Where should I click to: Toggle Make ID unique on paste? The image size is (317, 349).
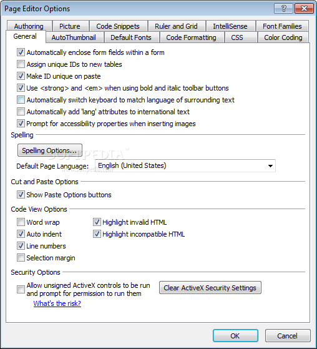(x=21, y=76)
